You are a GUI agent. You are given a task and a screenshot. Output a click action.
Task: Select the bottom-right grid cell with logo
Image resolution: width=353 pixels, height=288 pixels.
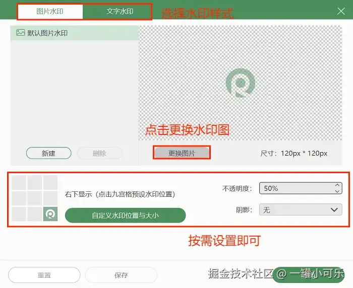click(x=50, y=214)
